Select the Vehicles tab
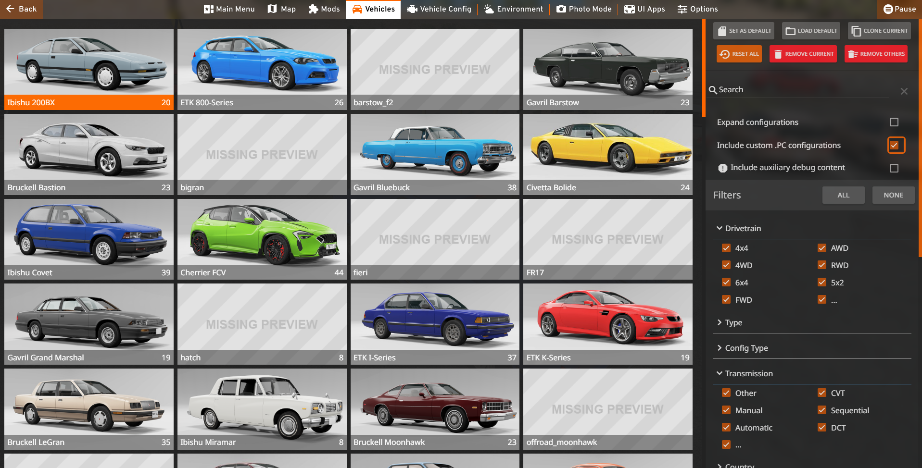The width and height of the screenshot is (922, 468). pos(373,9)
